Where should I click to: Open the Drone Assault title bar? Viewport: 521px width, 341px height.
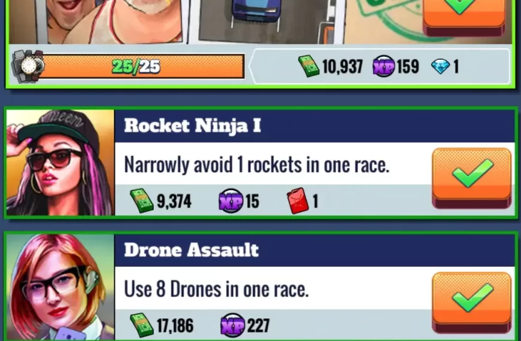click(314, 250)
